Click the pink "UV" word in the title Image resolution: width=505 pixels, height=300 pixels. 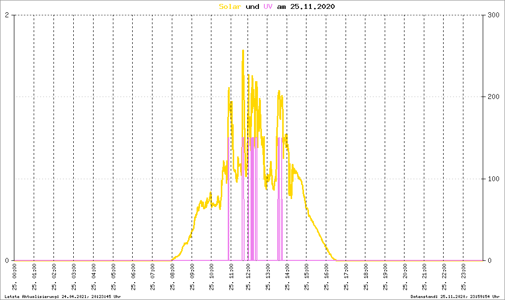pyautogui.click(x=268, y=6)
